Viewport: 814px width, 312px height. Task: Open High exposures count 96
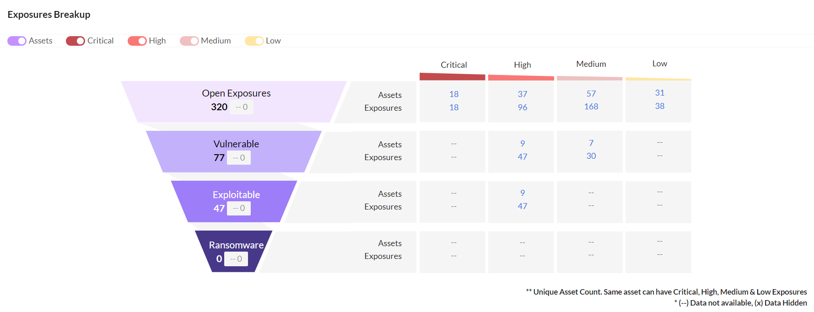(x=523, y=108)
